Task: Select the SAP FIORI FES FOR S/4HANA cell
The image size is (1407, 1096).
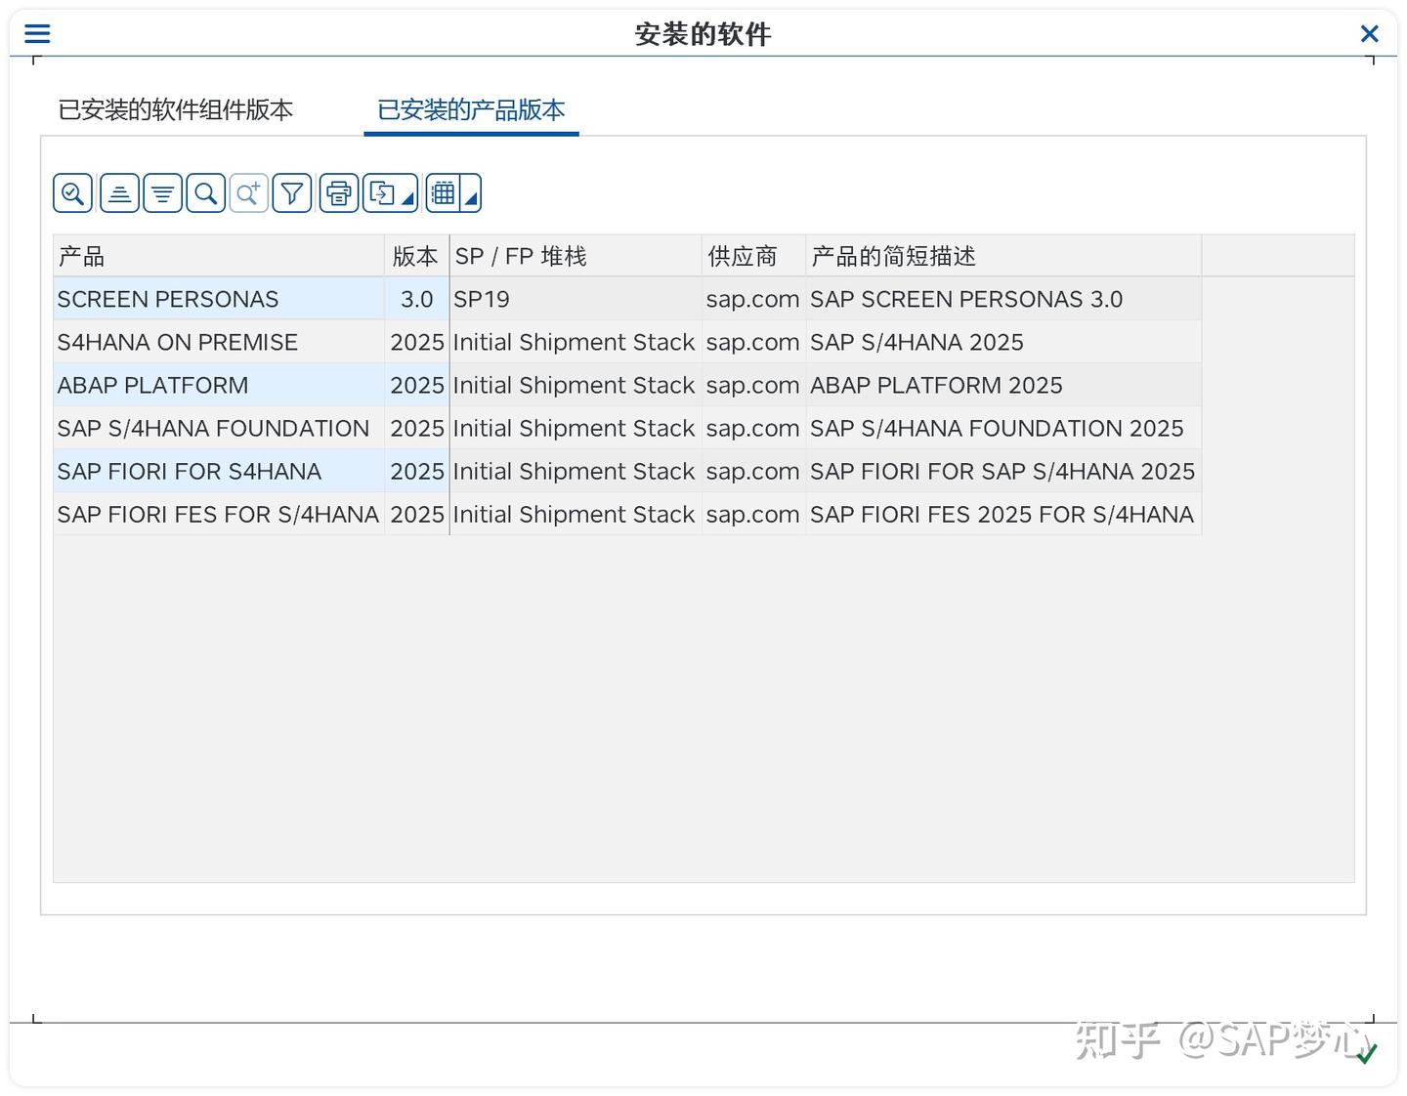Action: coord(219,514)
